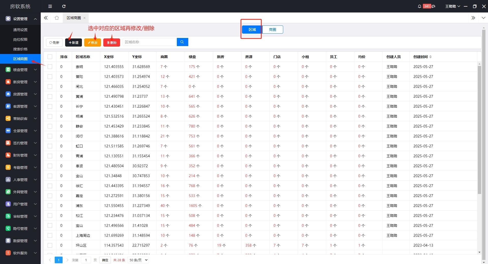Check the 崇明 row checkbox
Image resolution: width=488 pixels, height=264 pixels.
pyautogui.click(x=50, y=67)
